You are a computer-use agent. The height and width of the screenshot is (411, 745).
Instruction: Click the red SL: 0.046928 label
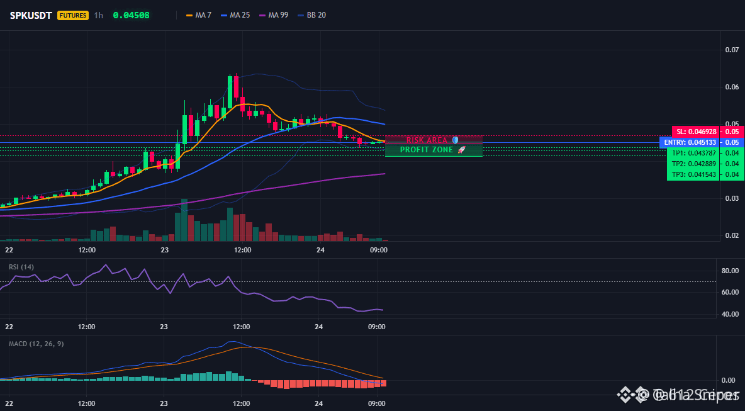tap(695, 132)
